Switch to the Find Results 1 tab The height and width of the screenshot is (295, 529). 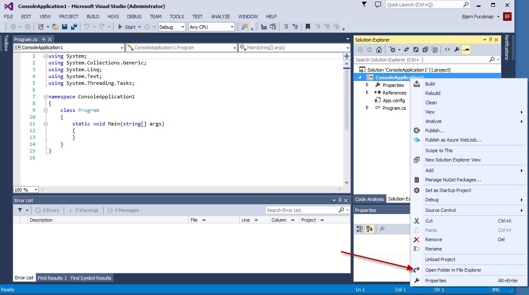click(x=52, y=278)
